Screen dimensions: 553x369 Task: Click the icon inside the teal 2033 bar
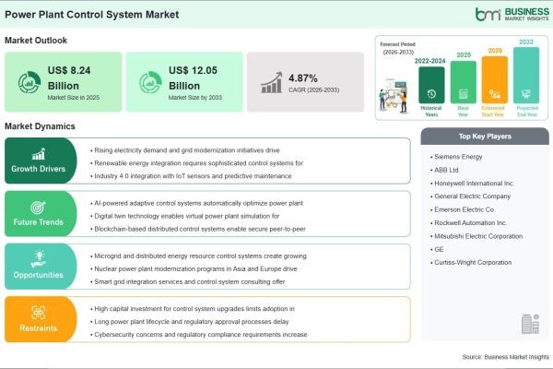tap(526, 94)
